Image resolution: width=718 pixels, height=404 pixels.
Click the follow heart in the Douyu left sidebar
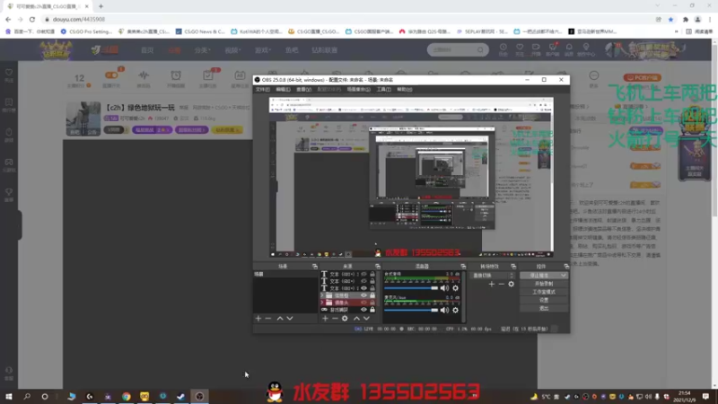tap(9, 73)
